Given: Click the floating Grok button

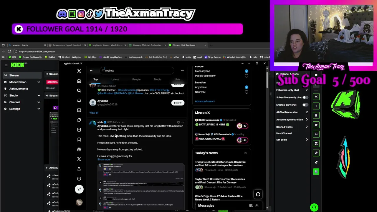Looking at the screenshot, I should tap(258, 194).
